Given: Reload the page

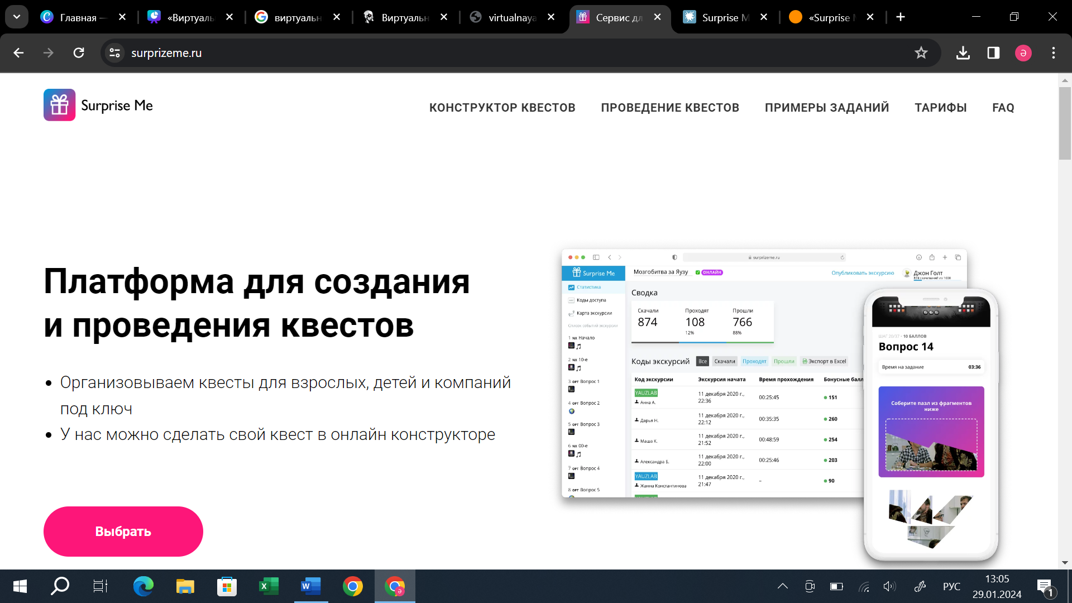Looking at the screenshot, I should point(79,53).
